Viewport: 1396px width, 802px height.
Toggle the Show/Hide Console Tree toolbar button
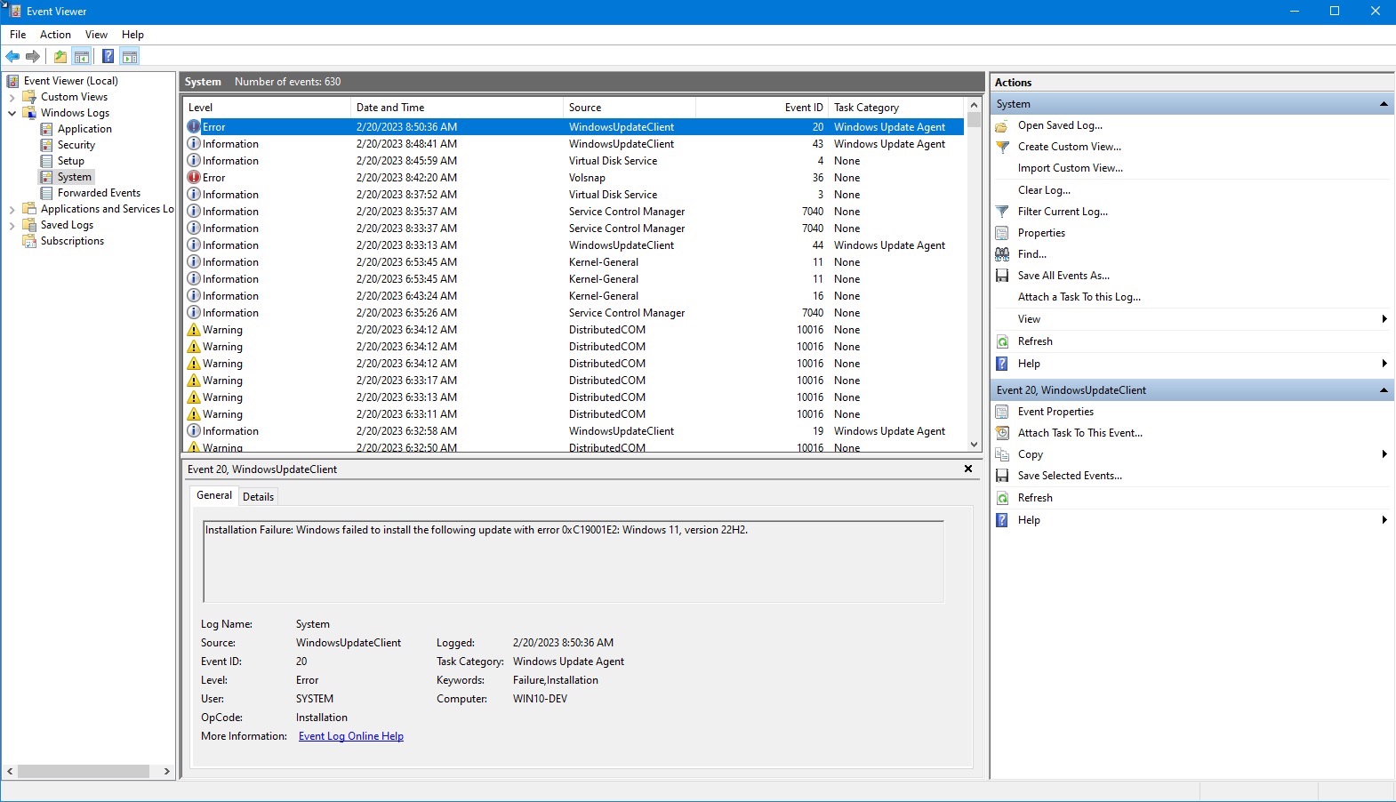[82, 57]
